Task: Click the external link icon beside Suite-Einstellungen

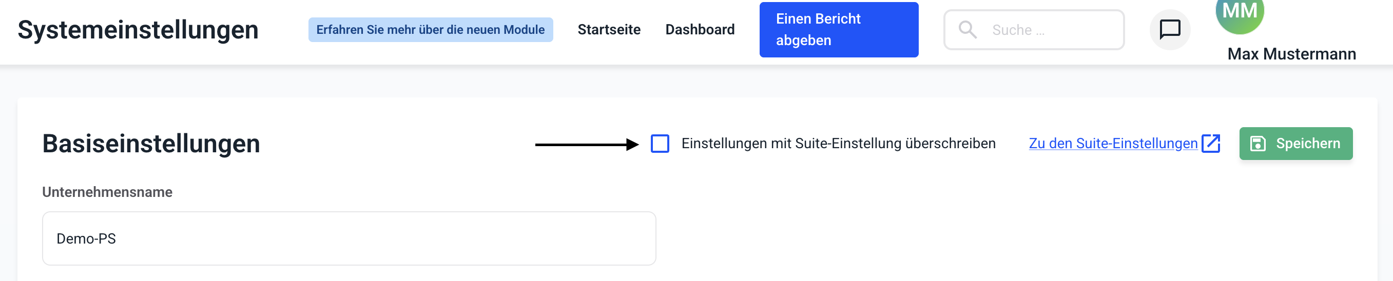Action: pos(1211,144)
